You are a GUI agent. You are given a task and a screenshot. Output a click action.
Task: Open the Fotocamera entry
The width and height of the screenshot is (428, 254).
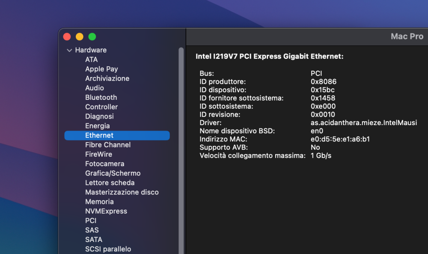coord(105,164)
